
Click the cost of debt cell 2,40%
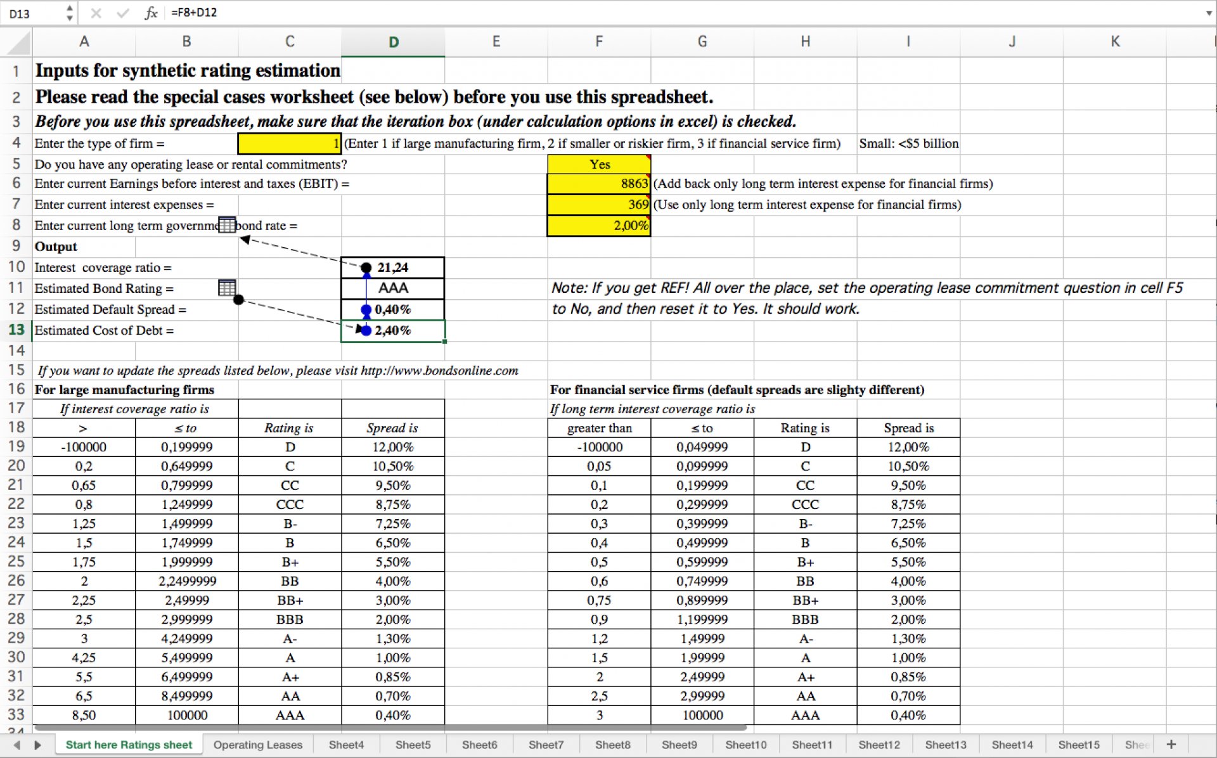pyautogui.click(x=393, y=330)
